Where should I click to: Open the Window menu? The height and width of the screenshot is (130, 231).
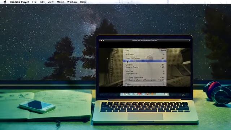(72, 2)
